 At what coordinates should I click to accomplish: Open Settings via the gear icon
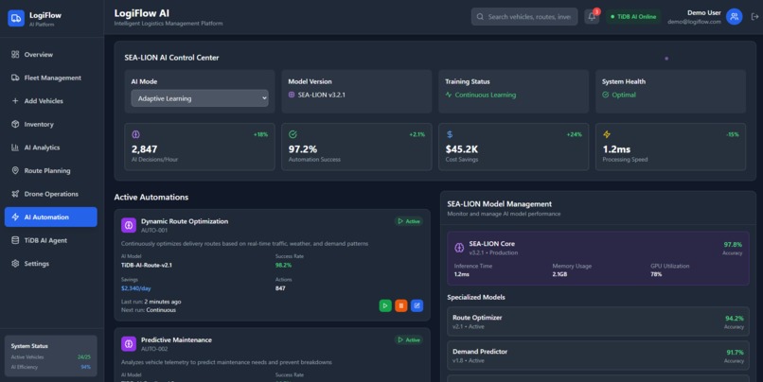click(15, 264)
